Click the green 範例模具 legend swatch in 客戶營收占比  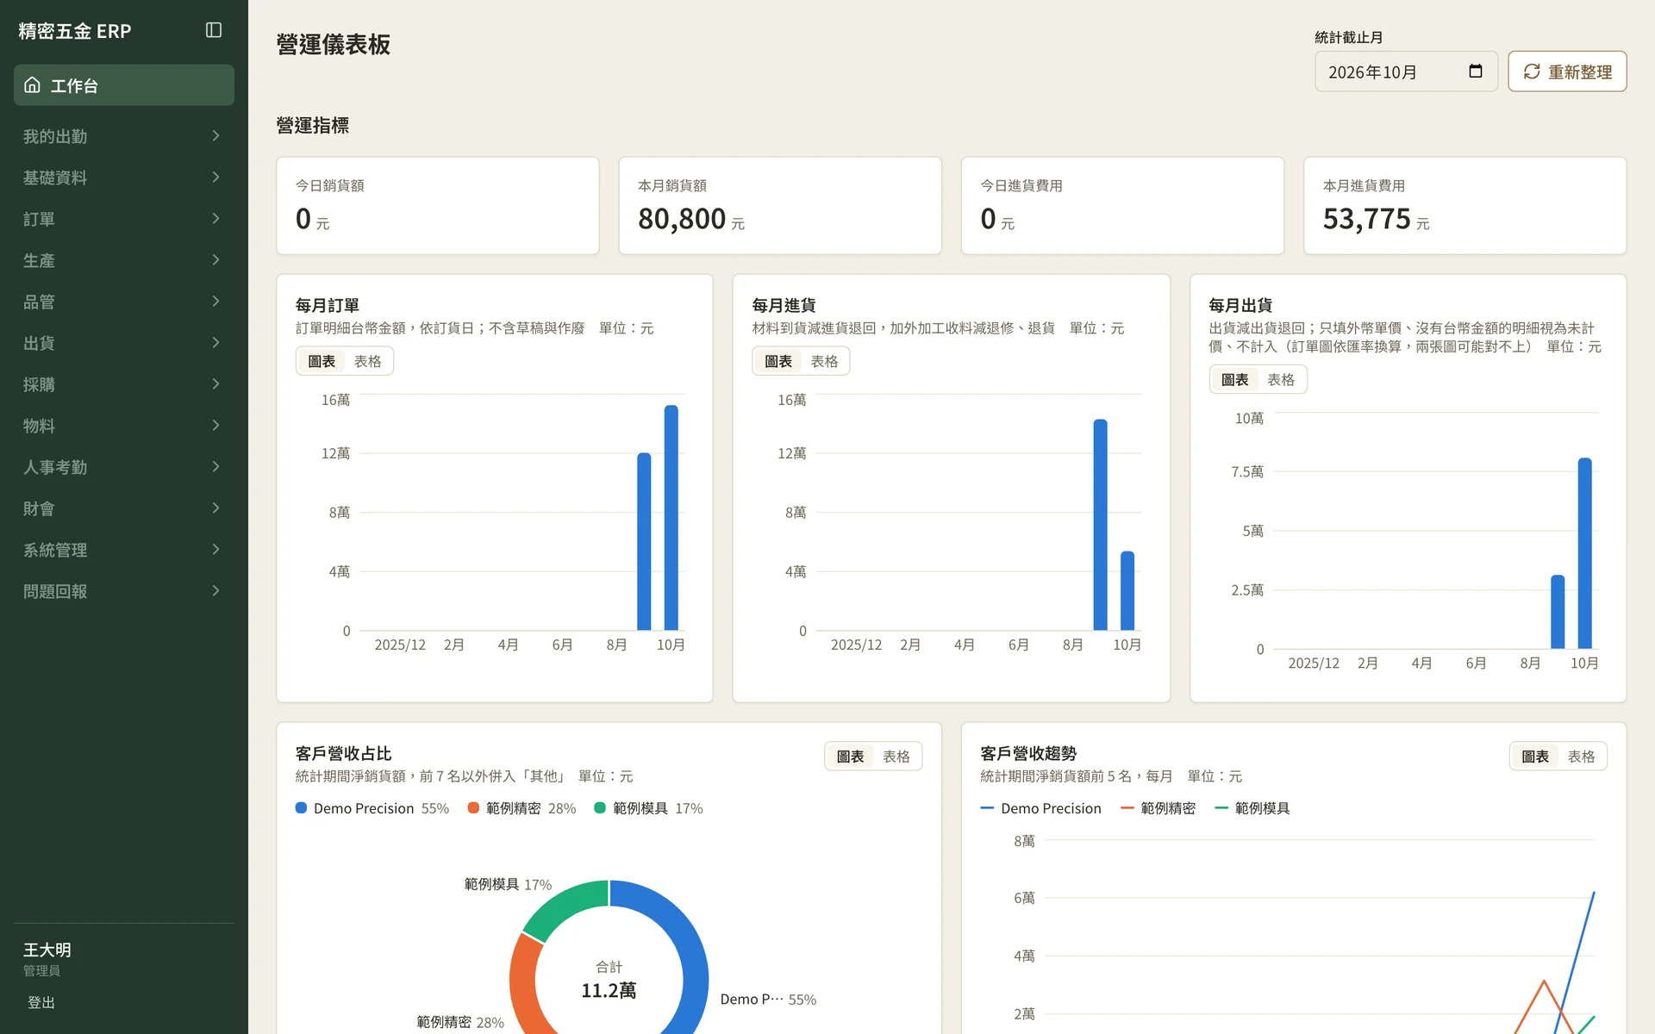pos(600,808)
